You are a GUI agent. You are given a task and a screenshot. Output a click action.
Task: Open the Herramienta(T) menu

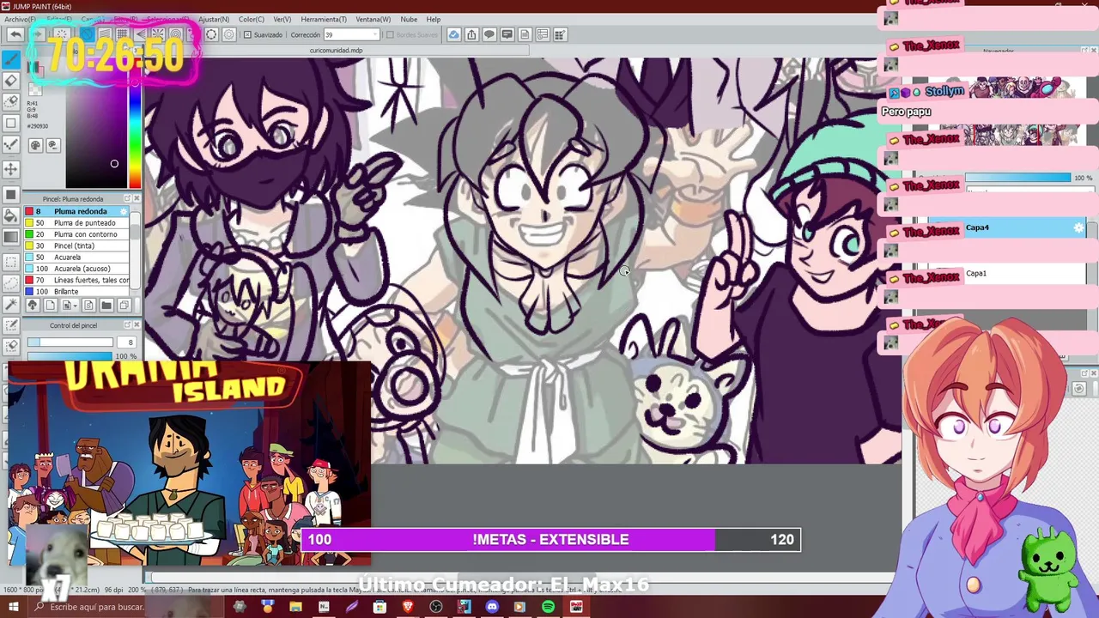[x=324, y=19]
